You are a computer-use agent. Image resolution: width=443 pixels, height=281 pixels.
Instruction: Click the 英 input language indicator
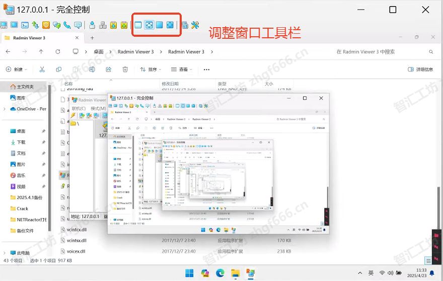[x=371, y=273]
